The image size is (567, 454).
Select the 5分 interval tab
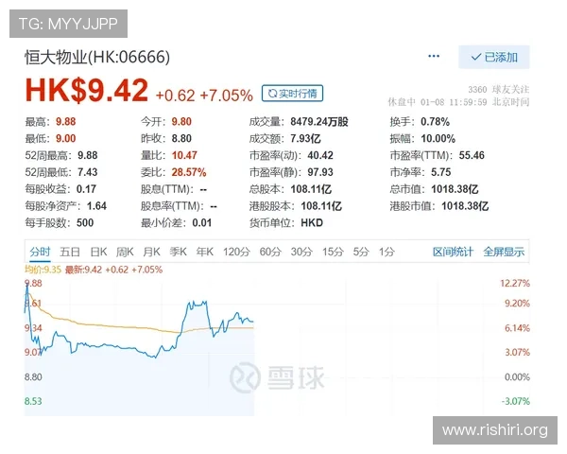click(x=361, y=252)
